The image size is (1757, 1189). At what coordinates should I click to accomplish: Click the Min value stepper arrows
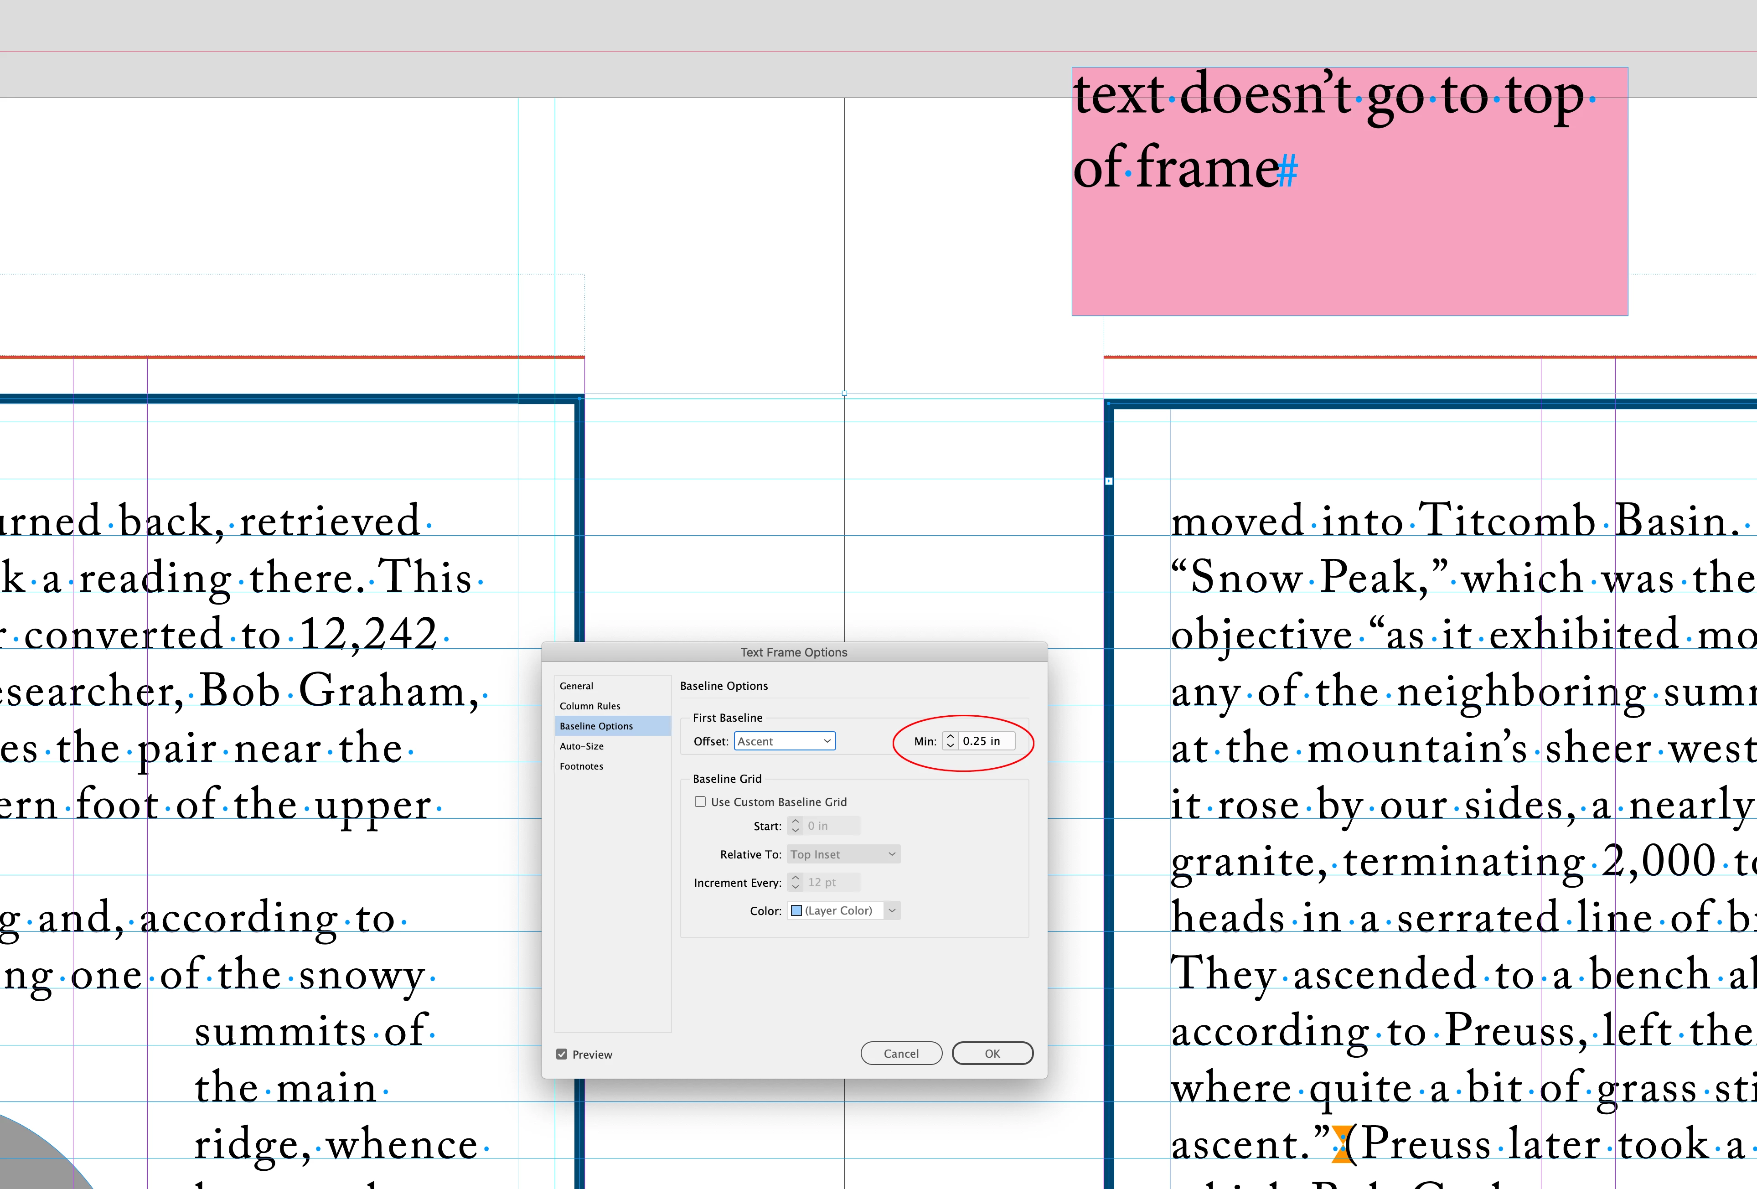point(950,741)
